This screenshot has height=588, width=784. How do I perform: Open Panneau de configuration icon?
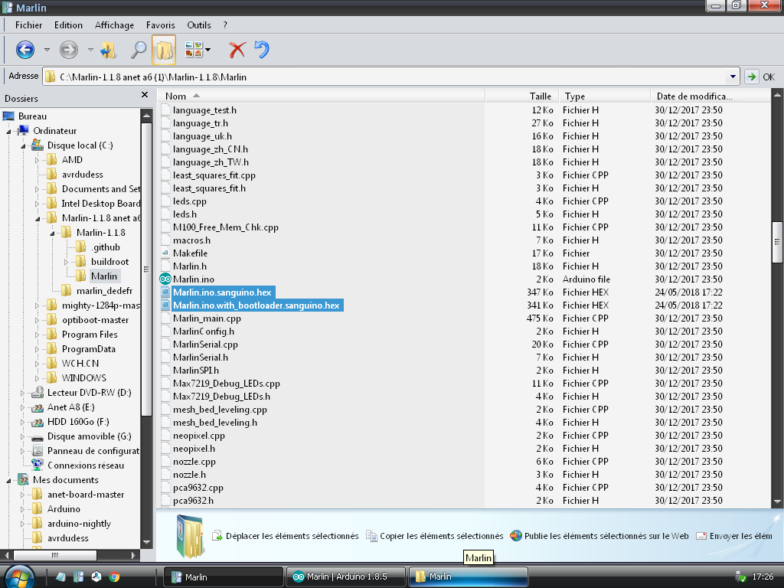38,451
